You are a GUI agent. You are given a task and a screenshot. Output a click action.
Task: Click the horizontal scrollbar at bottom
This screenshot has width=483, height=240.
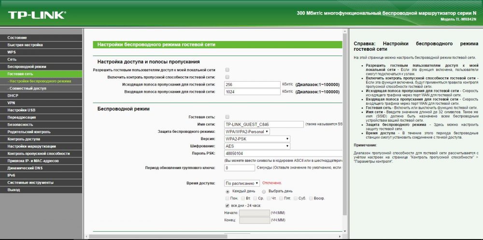coord(158,236)
